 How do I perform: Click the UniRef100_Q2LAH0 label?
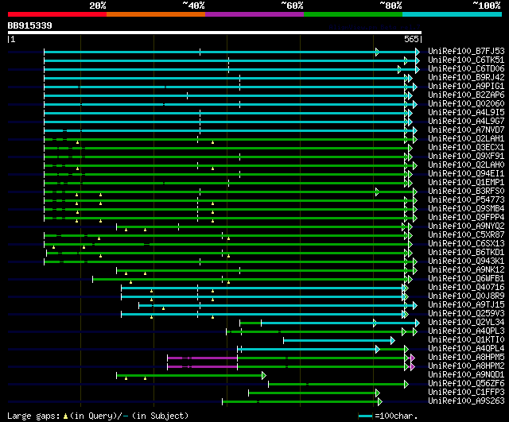pyautogui.click(x=466, y=165)
